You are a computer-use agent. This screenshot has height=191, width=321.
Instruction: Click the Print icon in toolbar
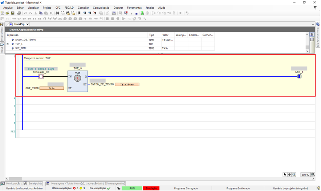(x=19, y=13)
